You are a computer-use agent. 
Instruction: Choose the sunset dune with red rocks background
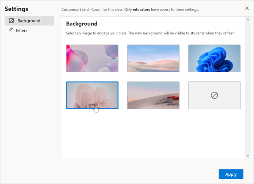point(153,95)
